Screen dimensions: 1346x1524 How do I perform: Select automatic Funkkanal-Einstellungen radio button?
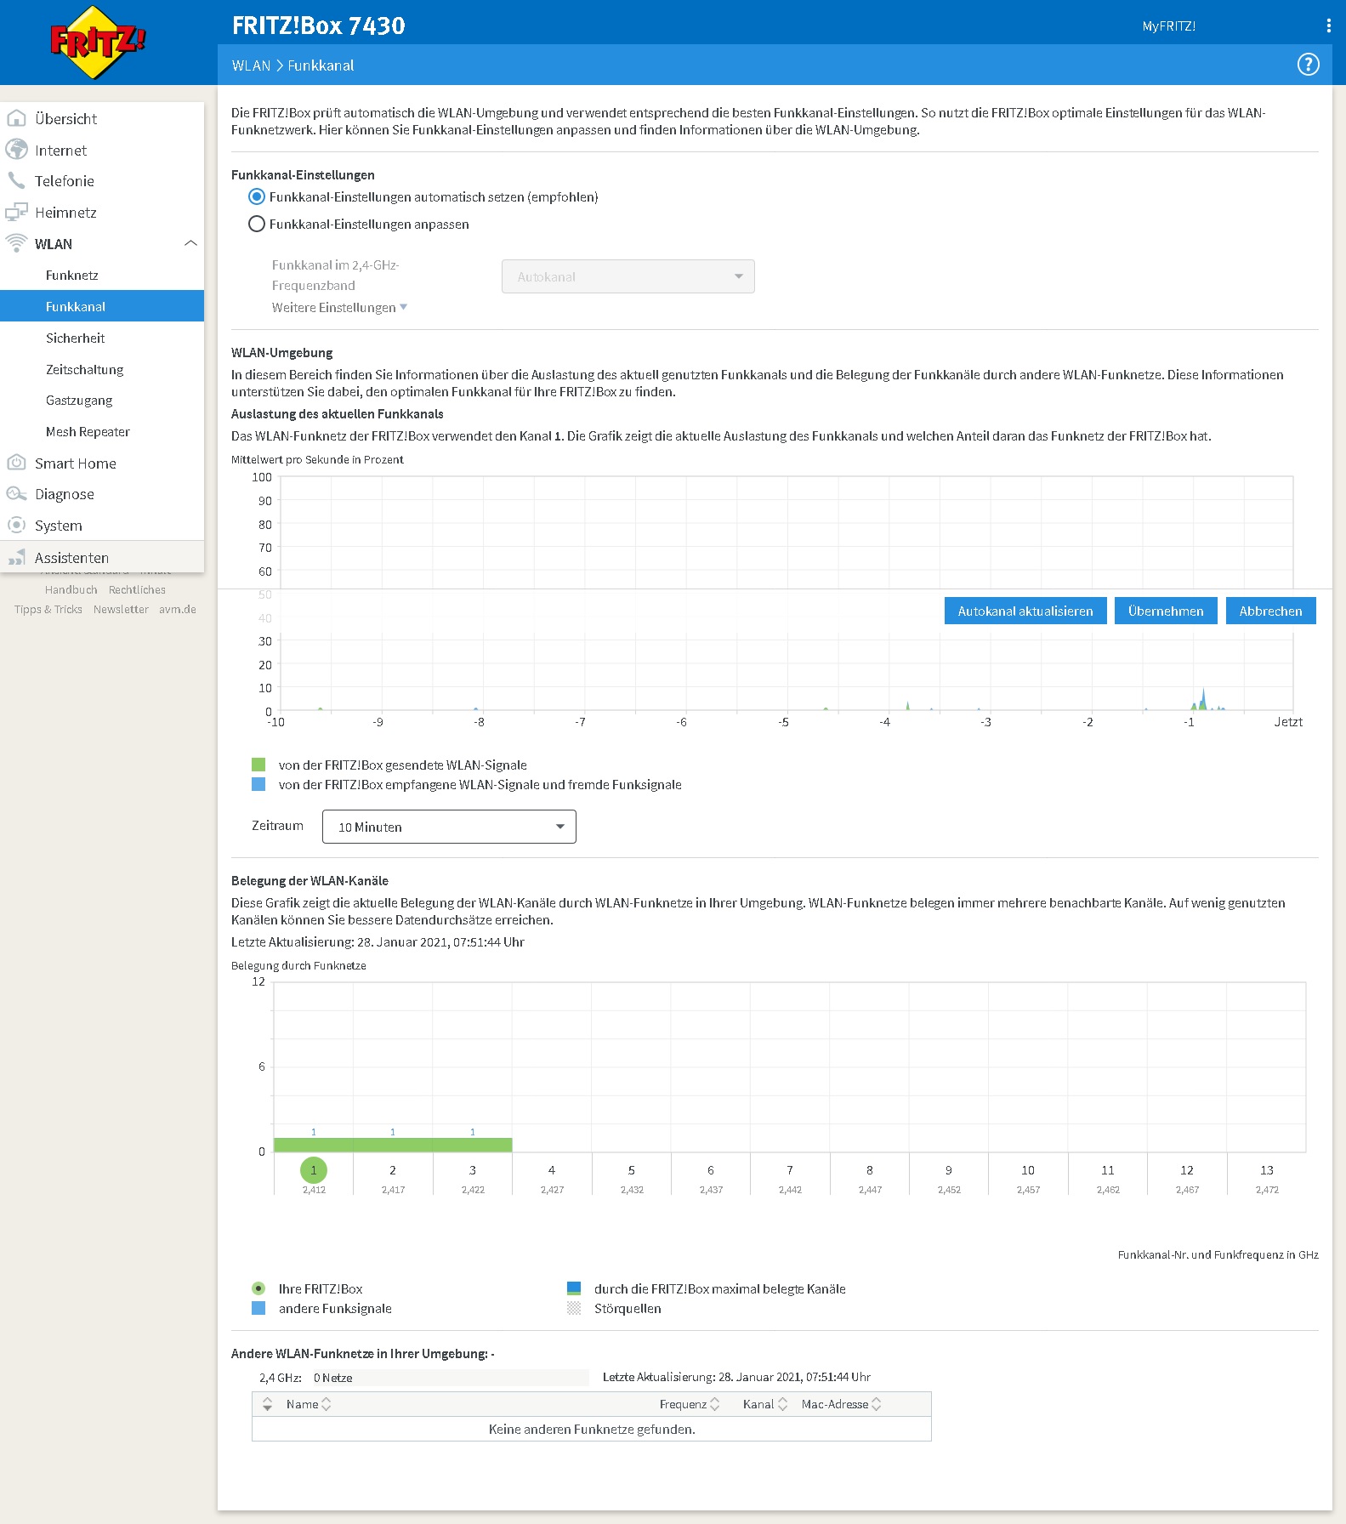256,196
